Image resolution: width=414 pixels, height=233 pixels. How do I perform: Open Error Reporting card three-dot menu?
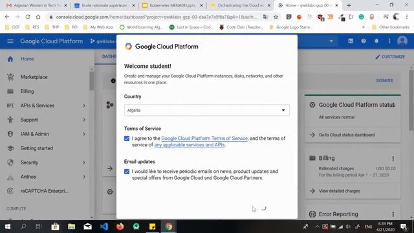coord(393,214)
